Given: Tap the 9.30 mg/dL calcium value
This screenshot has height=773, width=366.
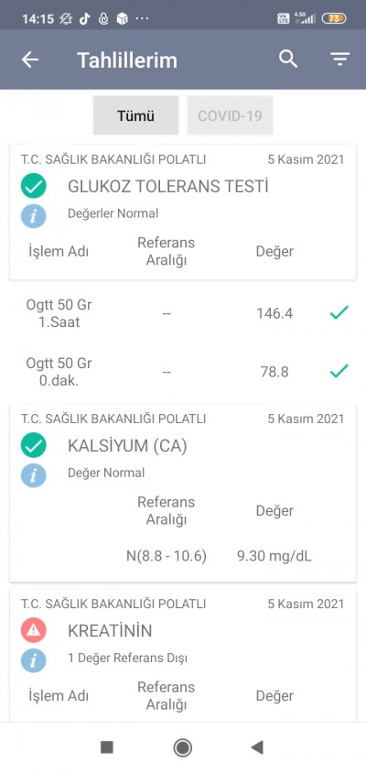Looking at the screenshot, I should point(274,556).
